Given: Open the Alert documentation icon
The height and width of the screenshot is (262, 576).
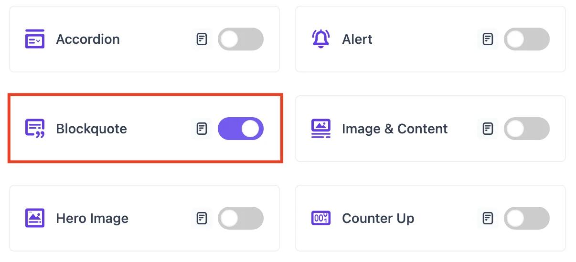Looking at the screenshot, I should point(488,39).
